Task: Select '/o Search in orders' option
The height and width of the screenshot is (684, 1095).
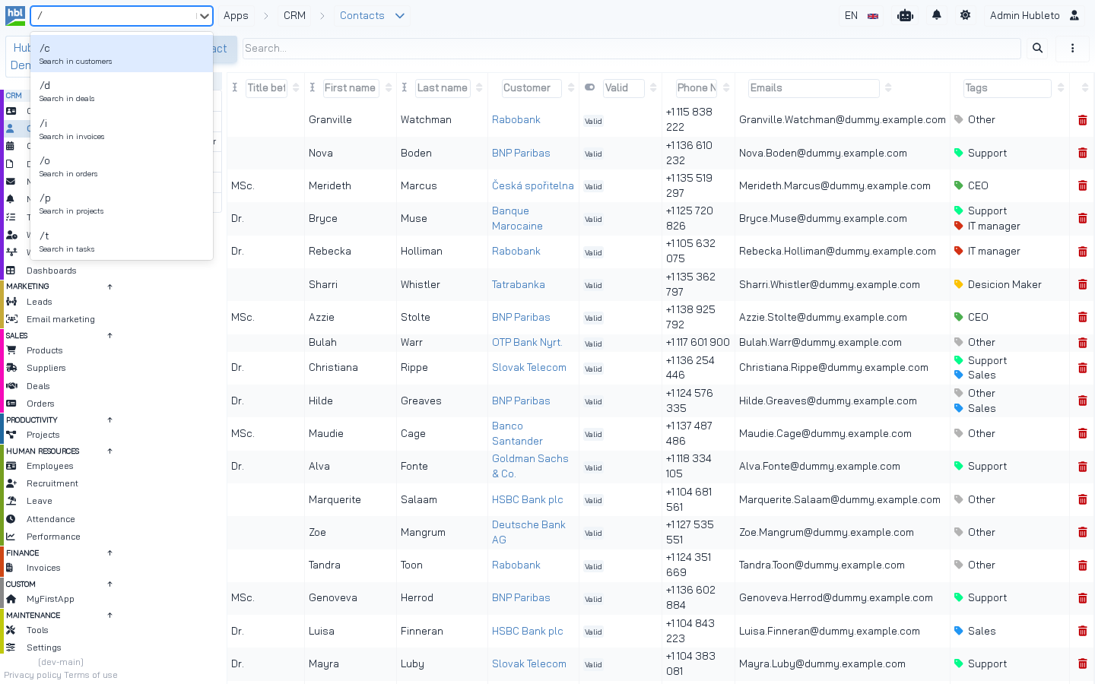Action: pyautogui.click(x=122, y=166)
